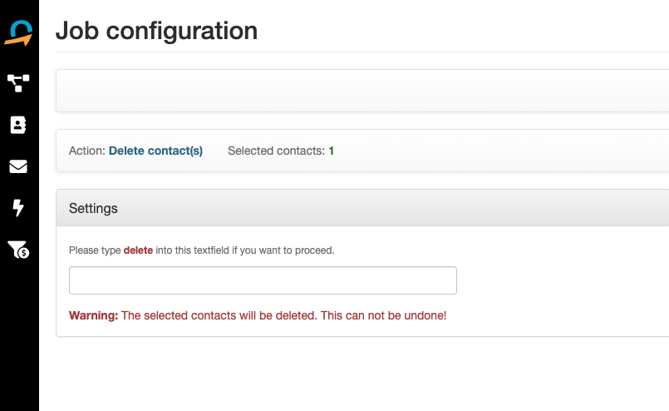Image resolution: width=669 pixels, height=411 pixels.
Task: Open the funnel with dollar sign icon
Action: (18, 250)
